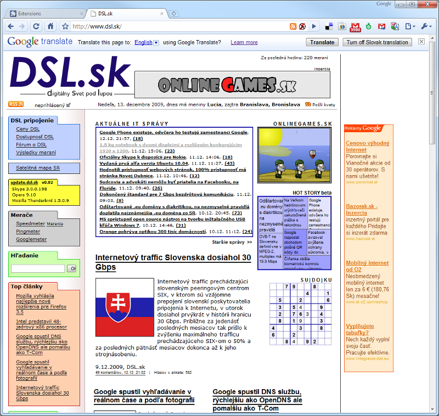Open the OnlineGames.sk banner ad
Image resolution: width=439 pixels, height=416 pixels.
pyautogui.click(x=232, y=85)
